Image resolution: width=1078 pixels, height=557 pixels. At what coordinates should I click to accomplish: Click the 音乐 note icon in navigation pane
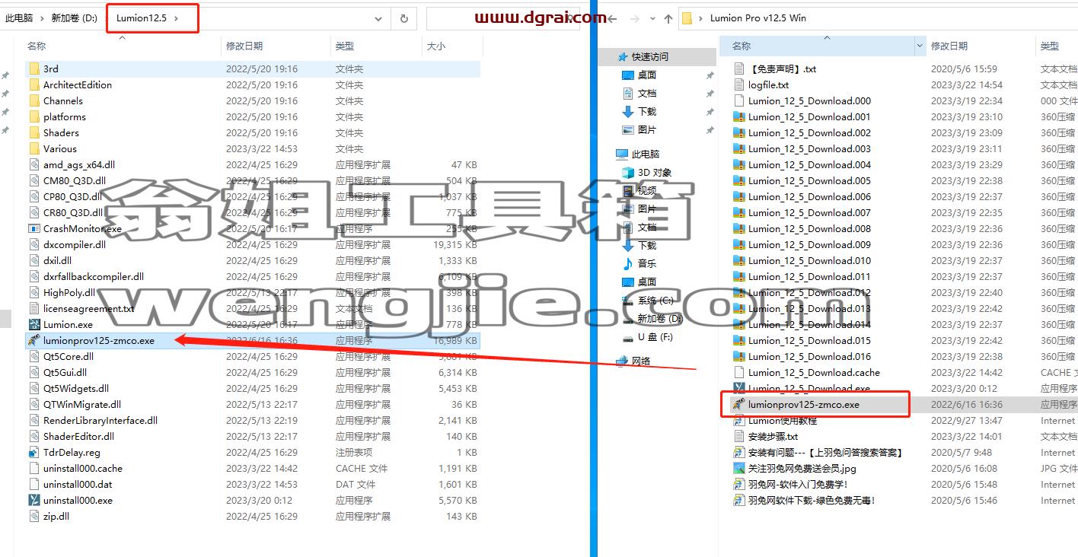(628, 263)
